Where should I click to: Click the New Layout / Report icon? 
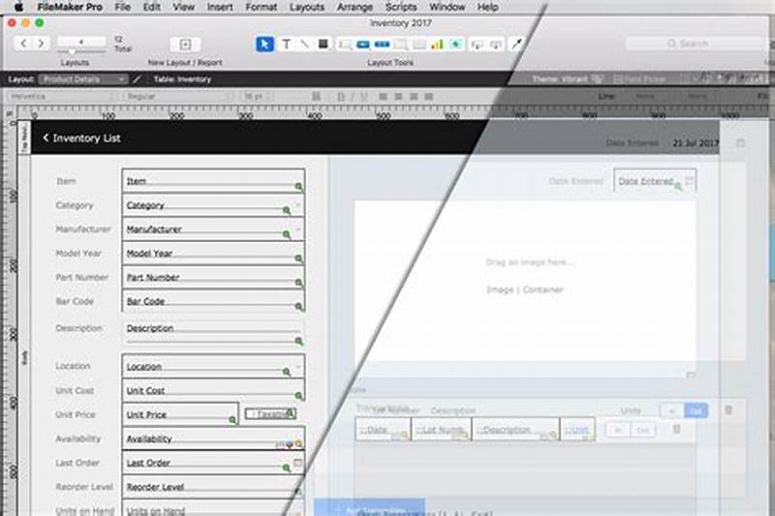click(x=185, y=45)
